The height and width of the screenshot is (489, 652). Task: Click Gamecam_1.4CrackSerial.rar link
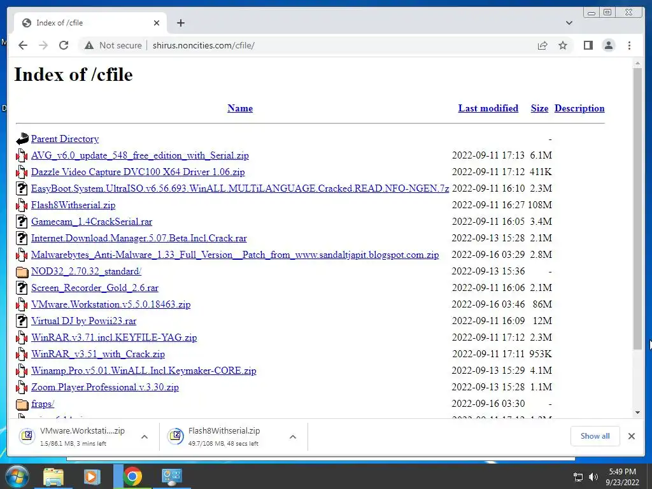click(x=92, y=222)
